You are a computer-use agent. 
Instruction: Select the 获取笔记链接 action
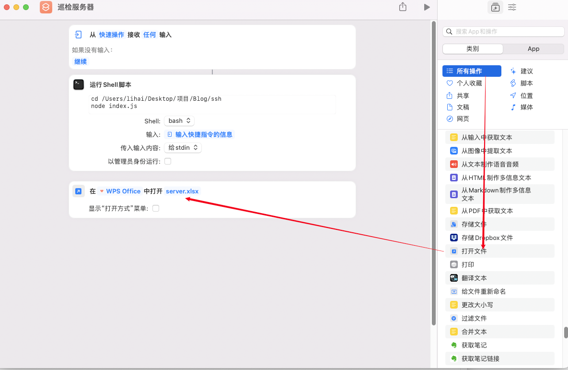click(499, 358)
